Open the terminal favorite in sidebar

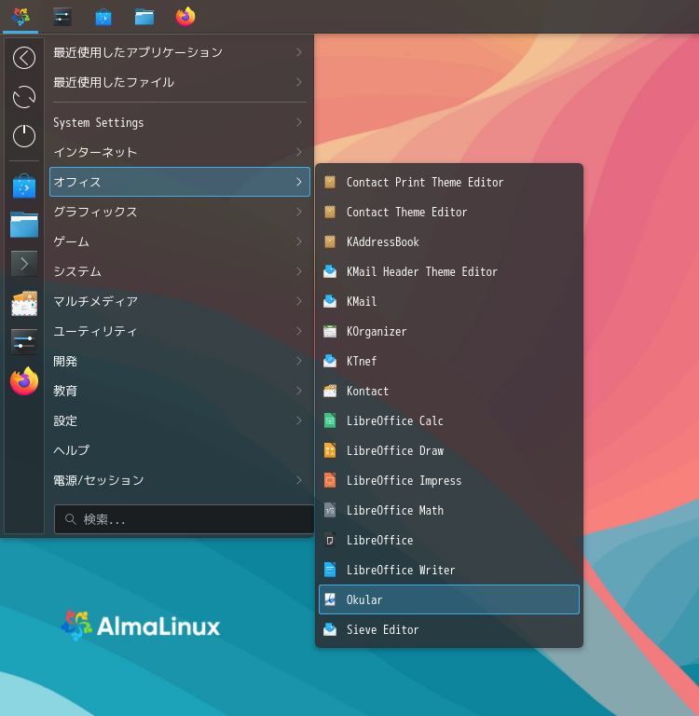(24, 264)
